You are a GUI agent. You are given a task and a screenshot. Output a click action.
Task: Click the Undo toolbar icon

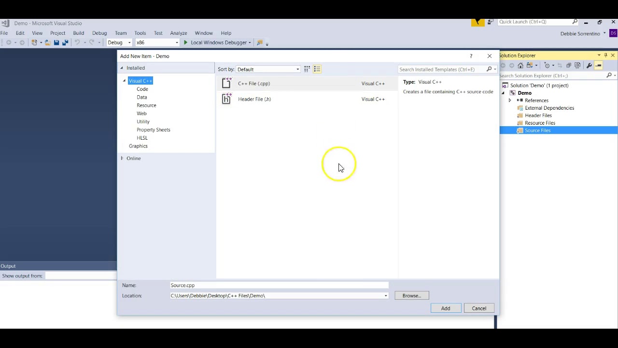coord(77,43)
